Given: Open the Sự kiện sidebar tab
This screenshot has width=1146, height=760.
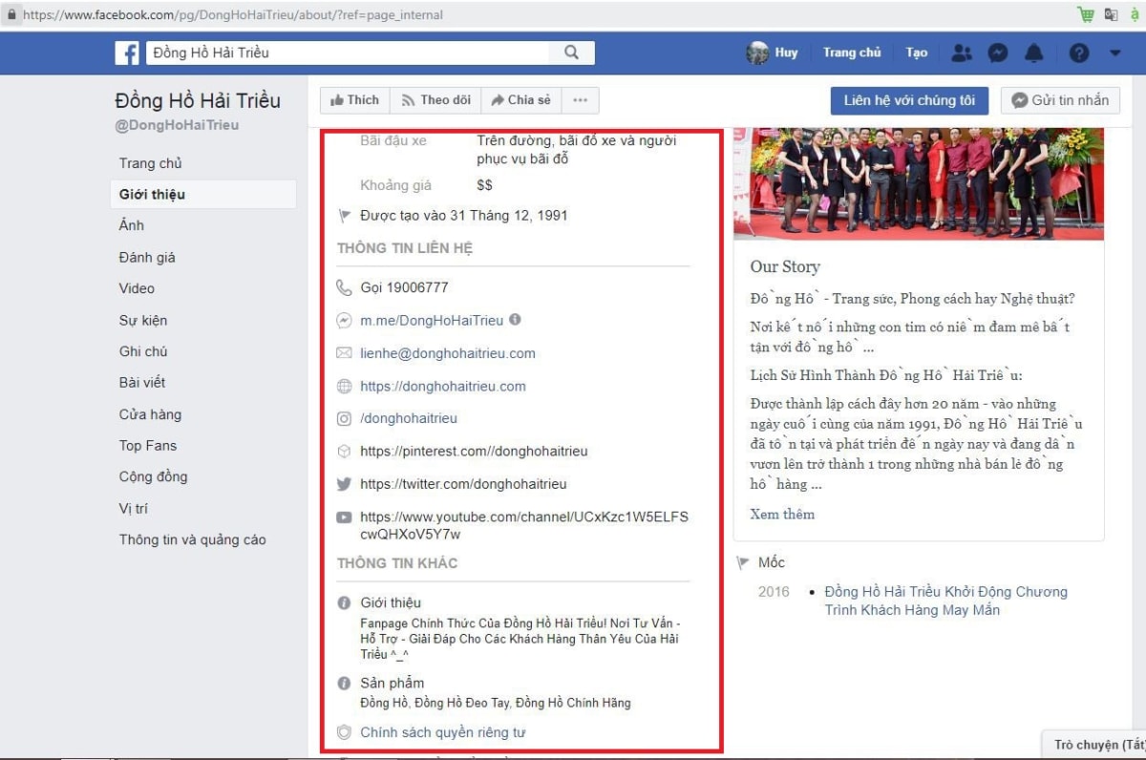Looking at the screenshot, I should 143,320.
